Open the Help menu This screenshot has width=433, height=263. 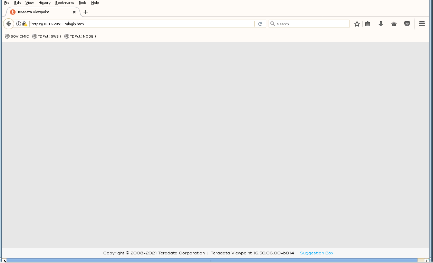point(95,2)
